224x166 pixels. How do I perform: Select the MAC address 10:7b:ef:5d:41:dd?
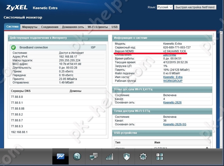(70, 64)
